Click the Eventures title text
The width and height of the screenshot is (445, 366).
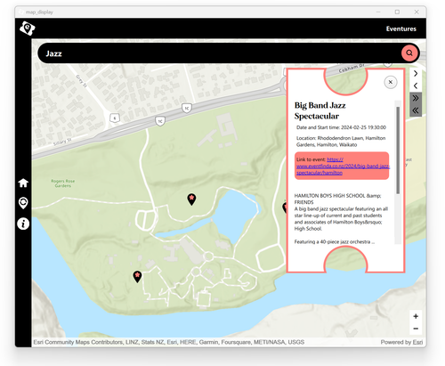coord(401,28)
